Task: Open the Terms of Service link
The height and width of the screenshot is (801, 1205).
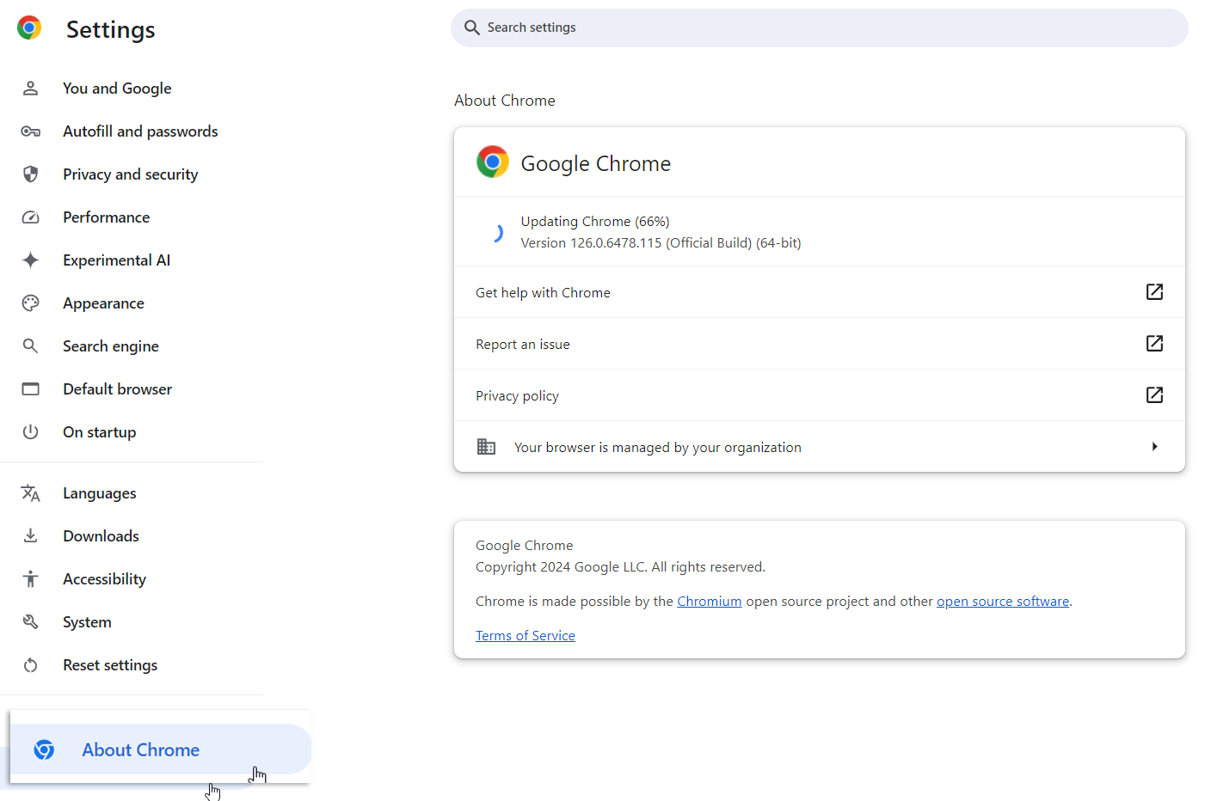Action: tap(525, 636)
